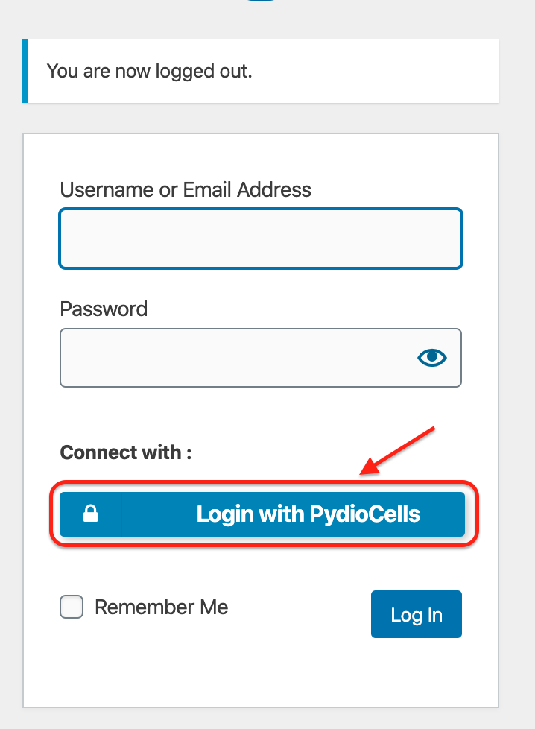The width and height of the screenshot is (535, 729).
Task: Click the divider beside the padlock icon
Action: click(121, 514)
